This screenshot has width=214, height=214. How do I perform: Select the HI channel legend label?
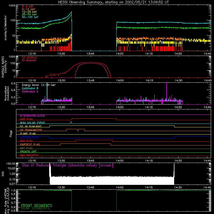(29, 60)
